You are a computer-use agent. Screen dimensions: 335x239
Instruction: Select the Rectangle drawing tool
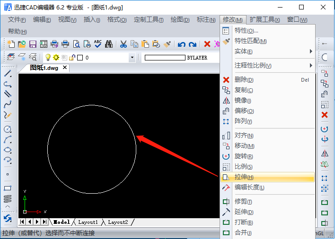point(8,188)
